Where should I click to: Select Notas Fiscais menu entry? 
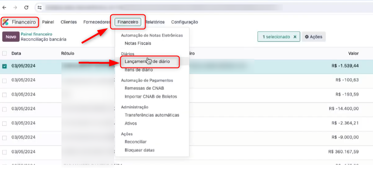click(x=138, y=43)
